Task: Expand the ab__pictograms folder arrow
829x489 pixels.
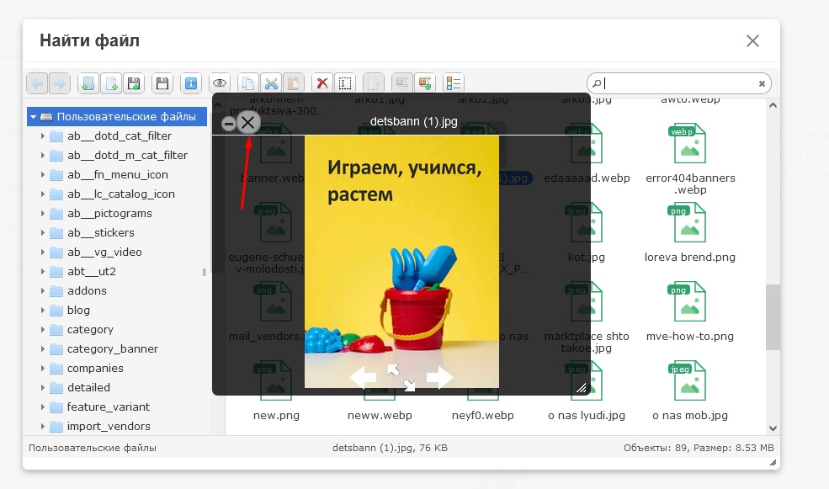Action: tap(43, 214)
